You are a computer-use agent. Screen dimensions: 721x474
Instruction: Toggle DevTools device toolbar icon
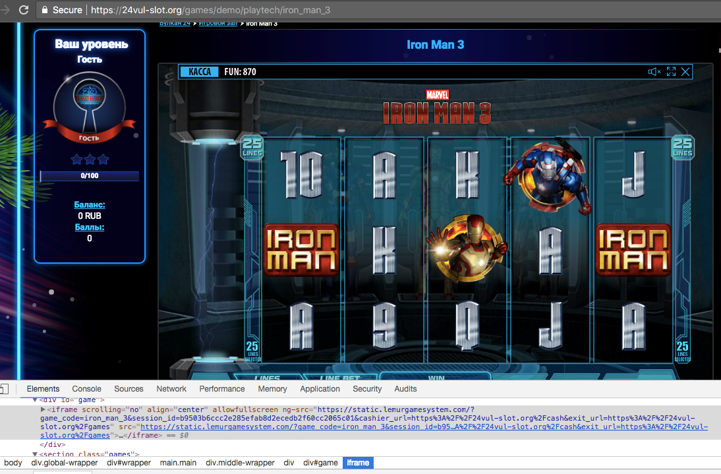[x=5, y=389]
